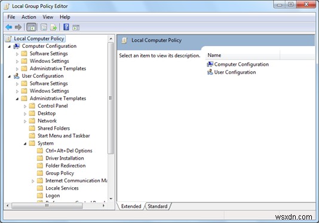
Task: Click the System folder icon
Action: click(x=32, y=143)
